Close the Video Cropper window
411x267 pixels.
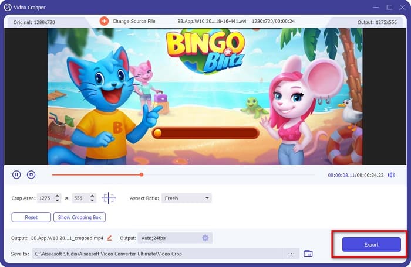[x=402, y=8]
